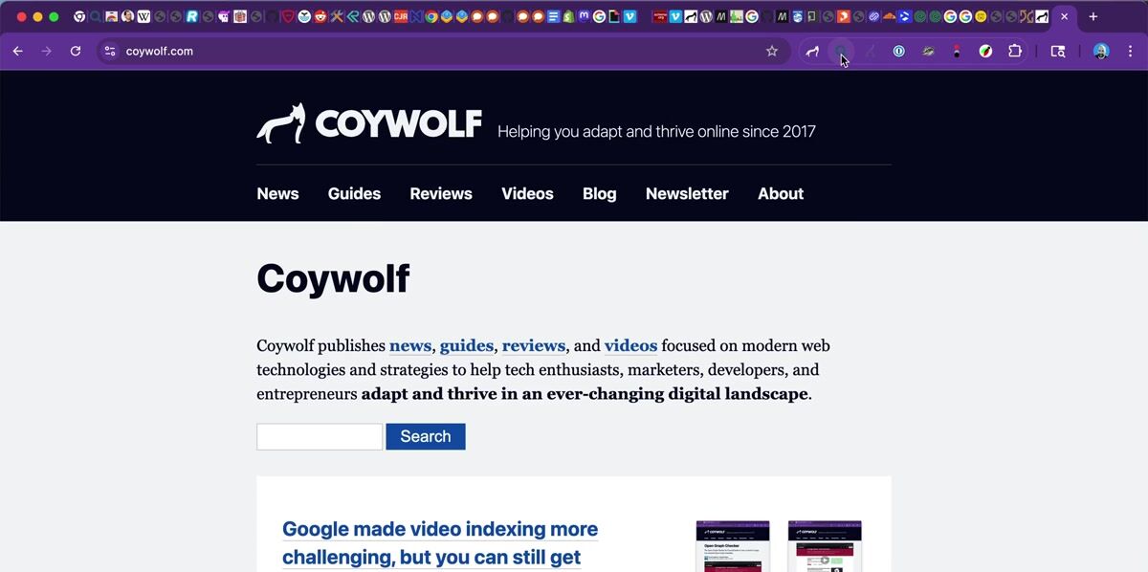Image resolution: width=1148 pixels, height=572 pixels.
Task: Switch to the Wikipedia tab
Action: [x=143, y=16]
